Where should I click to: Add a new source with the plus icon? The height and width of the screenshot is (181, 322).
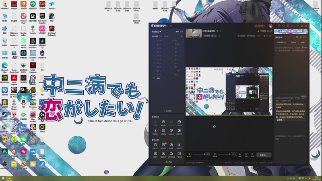coord(182,36)
